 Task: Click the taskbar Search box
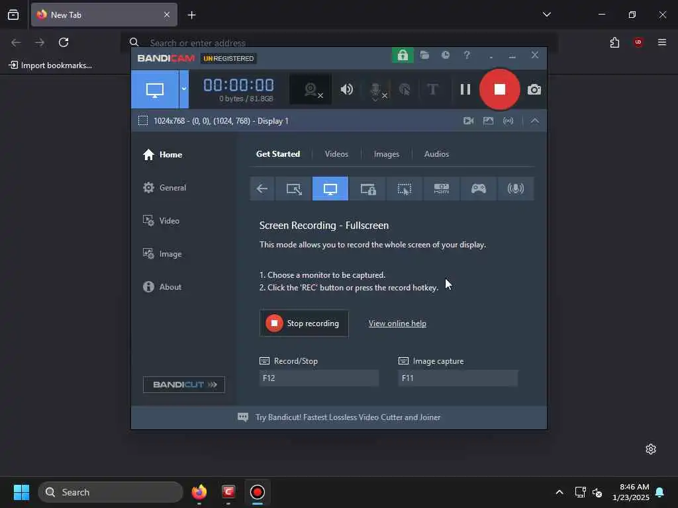coord(111,492)
